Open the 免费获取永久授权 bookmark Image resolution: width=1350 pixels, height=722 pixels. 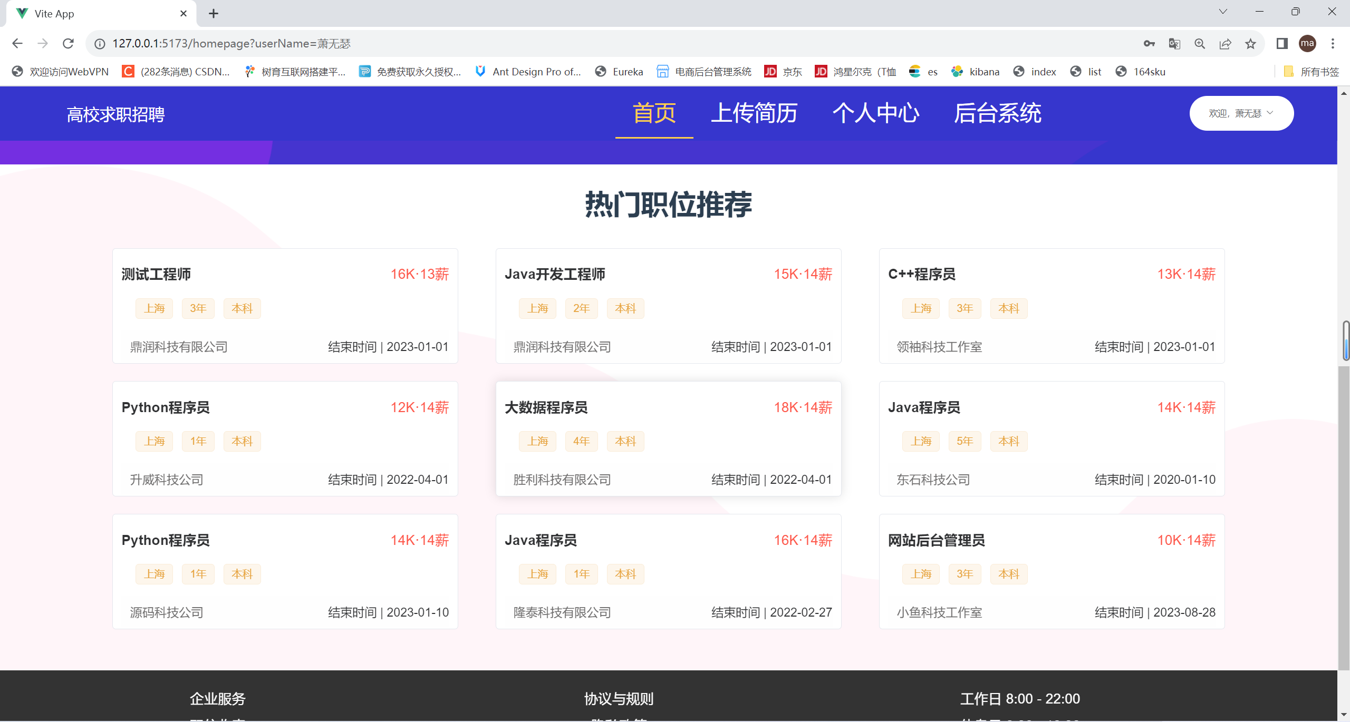(410, 72)
